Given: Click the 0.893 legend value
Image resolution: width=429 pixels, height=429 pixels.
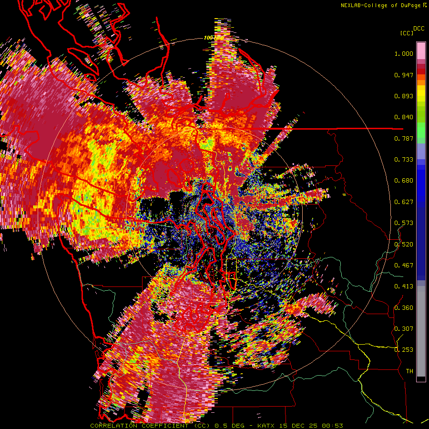Looking at the screenshot, I should click(404, 96).
